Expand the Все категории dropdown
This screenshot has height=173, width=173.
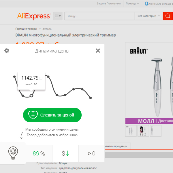[x=148, y=16]
